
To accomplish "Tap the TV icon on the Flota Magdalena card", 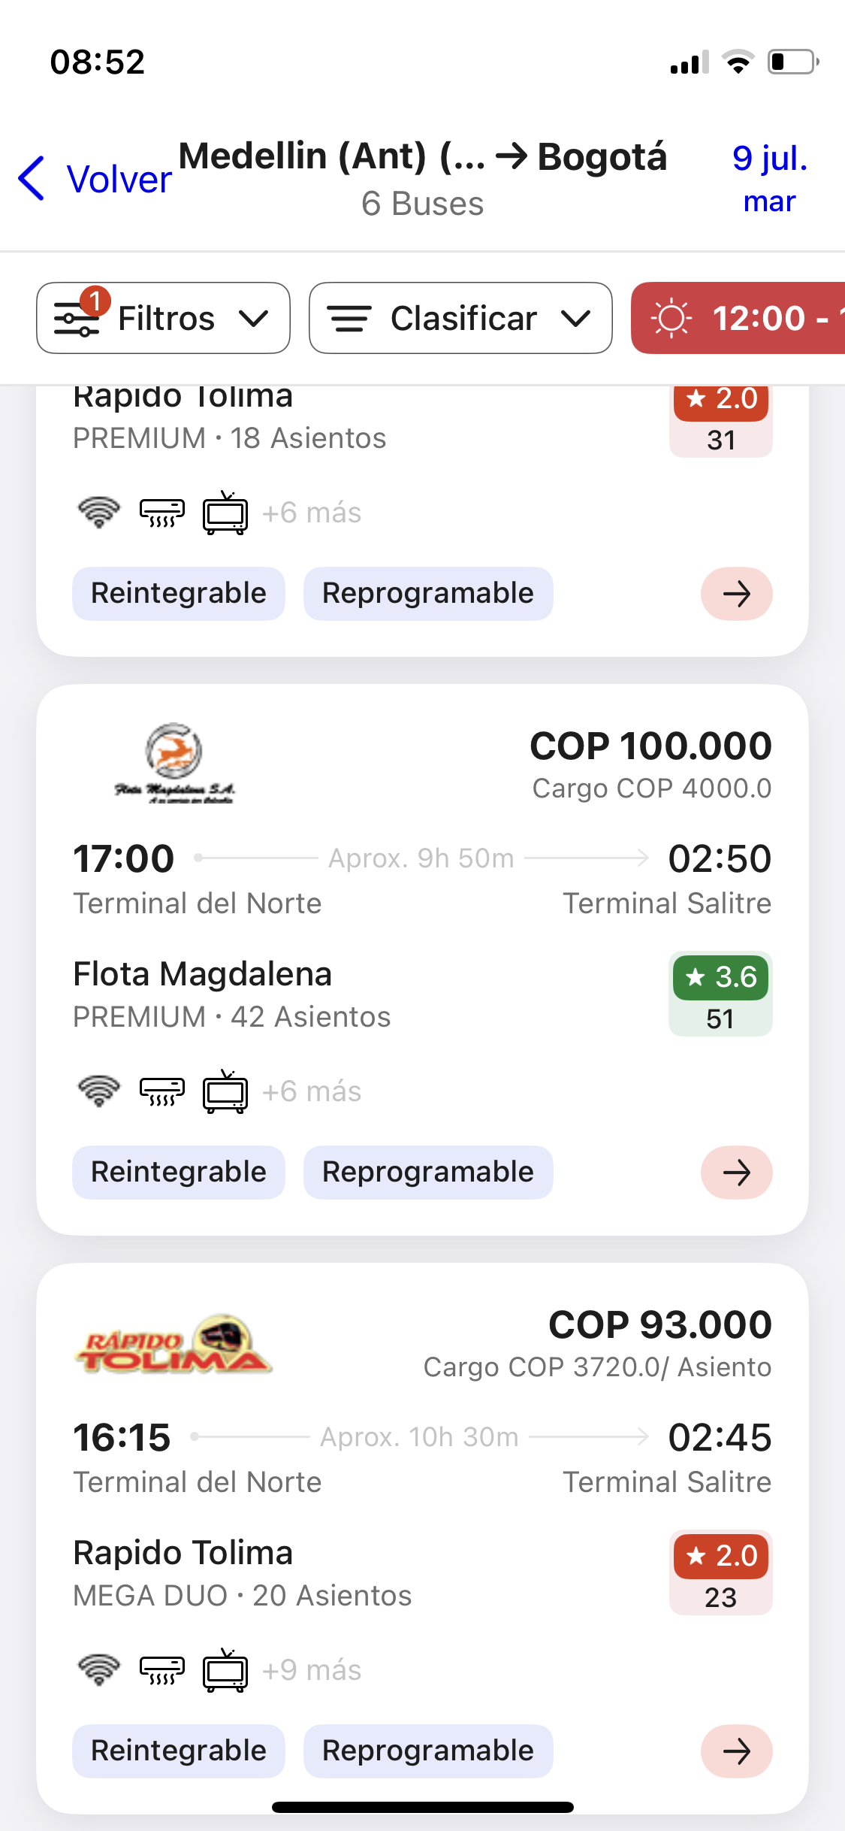I will point(225,1091).
